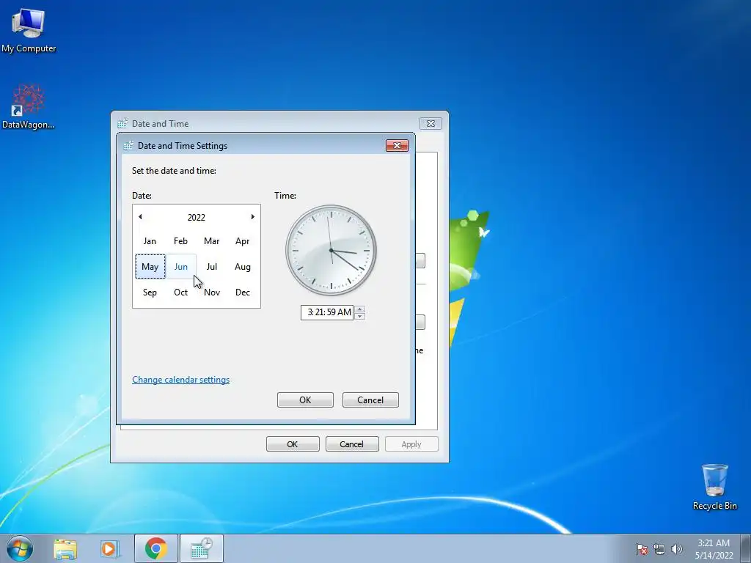Open Google Chrome from the taskbar
The image size is (751, 563).
click(155, 549)
